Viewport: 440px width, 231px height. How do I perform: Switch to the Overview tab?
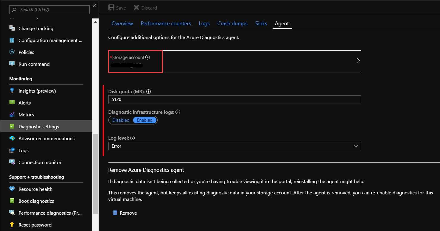pos(122,24)
